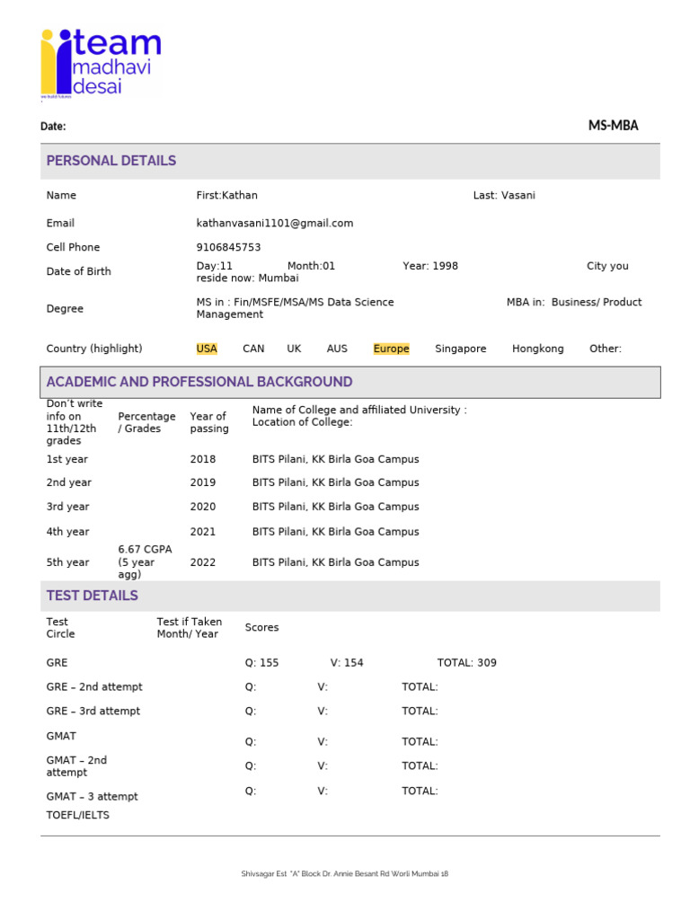The image size is (690, 920).
Task: Click country option 'Other:'
Action: (x=605, y=349)
